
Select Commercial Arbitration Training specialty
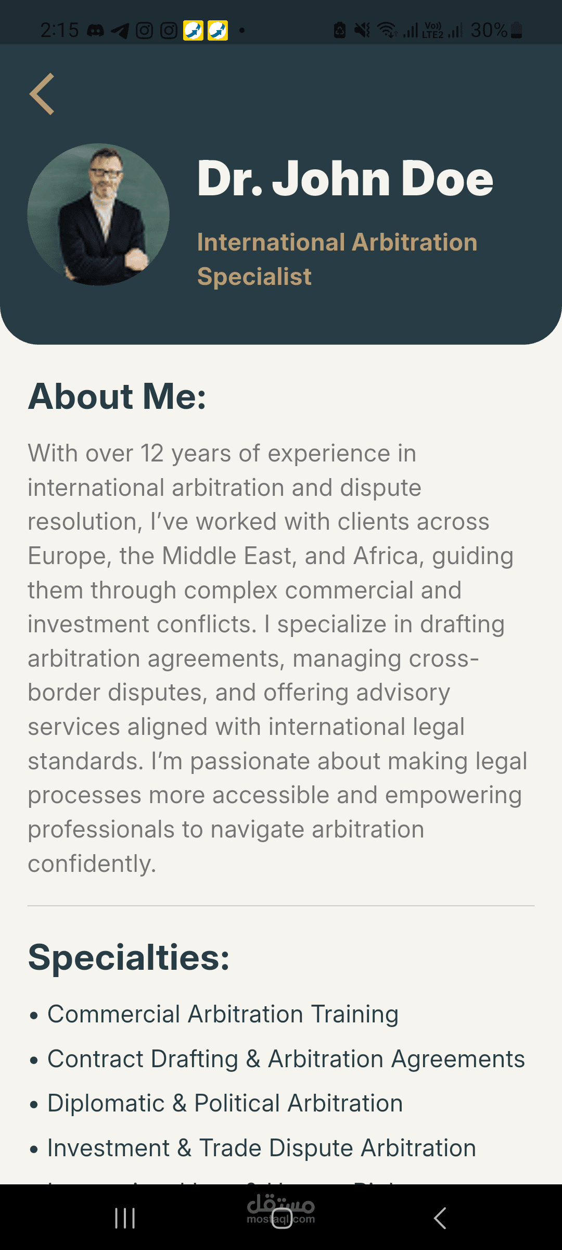(x=223, y=1014)
